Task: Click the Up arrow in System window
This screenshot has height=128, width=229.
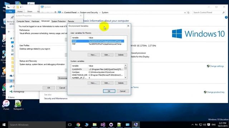Action: (55, 12)
